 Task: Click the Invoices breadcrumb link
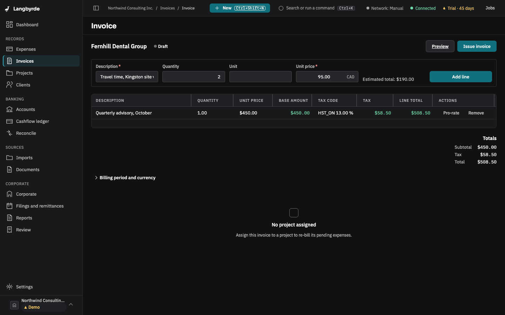(167, 8)
